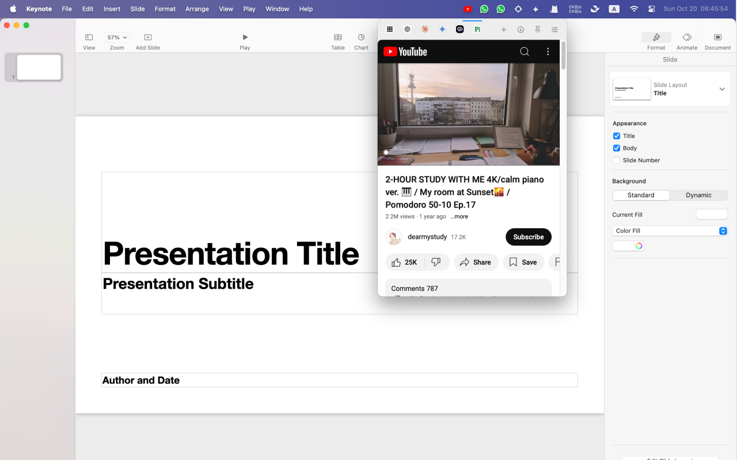Screen dimensions: 737x460
Task: Subscribe to dearmystudy channel
Action: tap(529, 237)
